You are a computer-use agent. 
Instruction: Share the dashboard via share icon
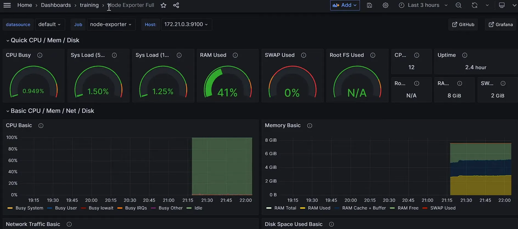176,5
